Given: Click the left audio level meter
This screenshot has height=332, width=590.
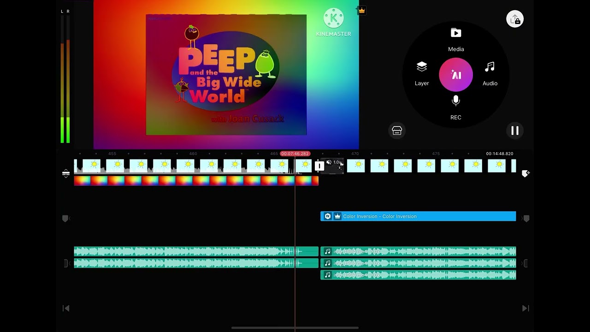Looking at the screenshot, I should (62, 79).
